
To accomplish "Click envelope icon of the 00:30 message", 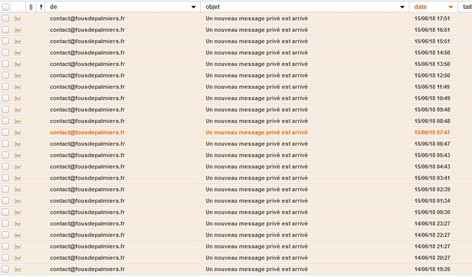I will click(18, 212).
